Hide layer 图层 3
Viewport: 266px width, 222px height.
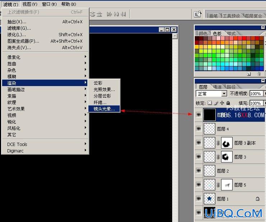pos(198,157)
